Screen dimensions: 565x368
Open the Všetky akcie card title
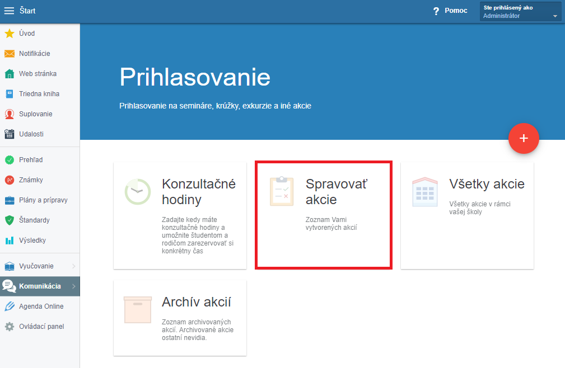coord(487,184)
